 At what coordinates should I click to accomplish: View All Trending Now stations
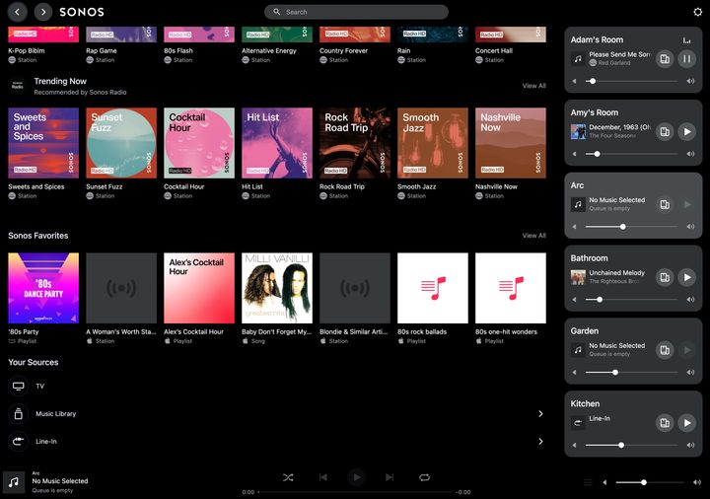click(x=533, y=86)
